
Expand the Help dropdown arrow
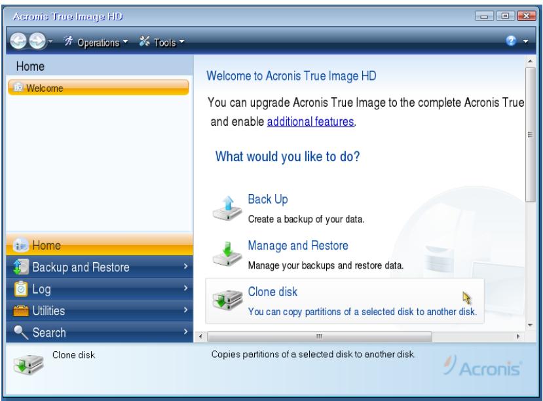point(526,41)
